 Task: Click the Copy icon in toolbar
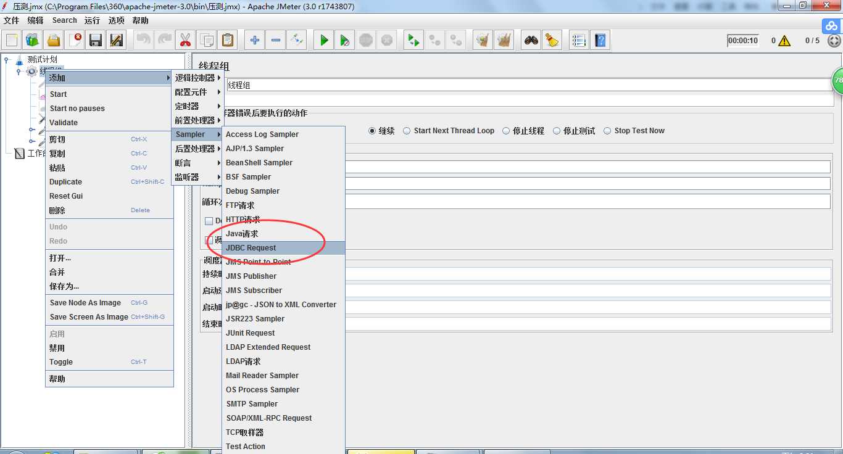[x=206, y=41]
